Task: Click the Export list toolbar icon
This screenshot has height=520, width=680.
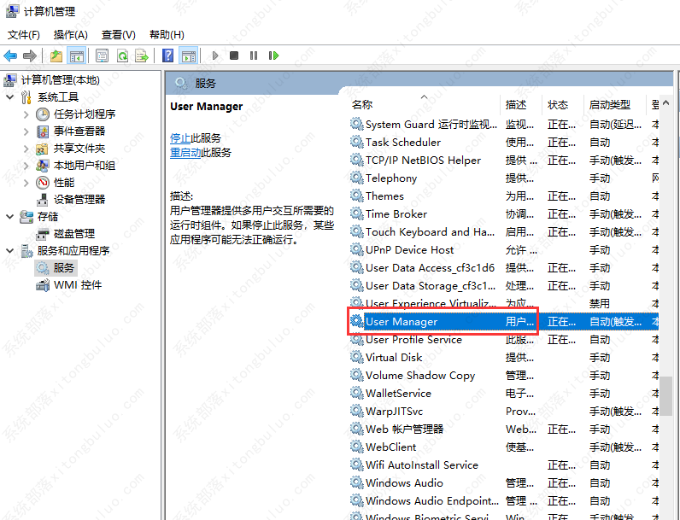Action: coord(142,56)
